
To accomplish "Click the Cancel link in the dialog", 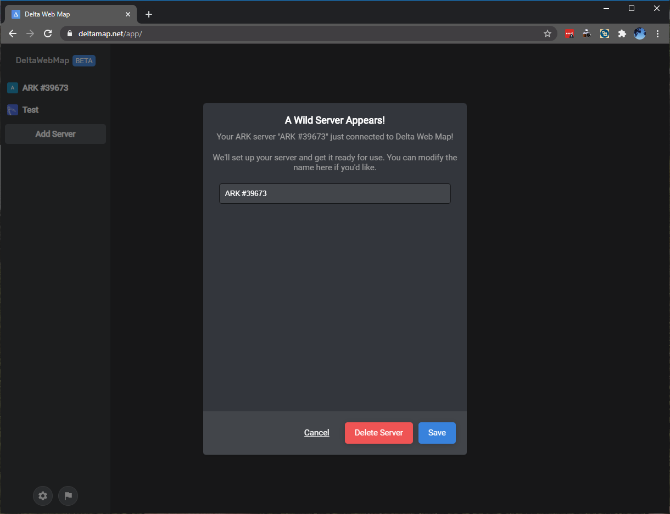I will [317, 433].
